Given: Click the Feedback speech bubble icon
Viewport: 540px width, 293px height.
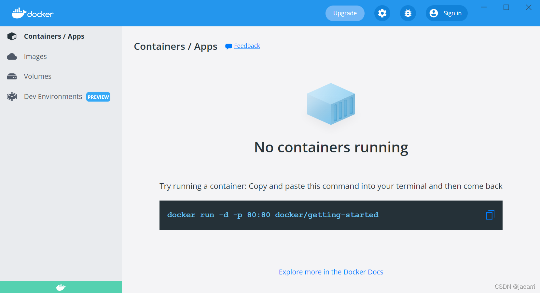Looking at the screenshot, I should (x=228, y=47).
